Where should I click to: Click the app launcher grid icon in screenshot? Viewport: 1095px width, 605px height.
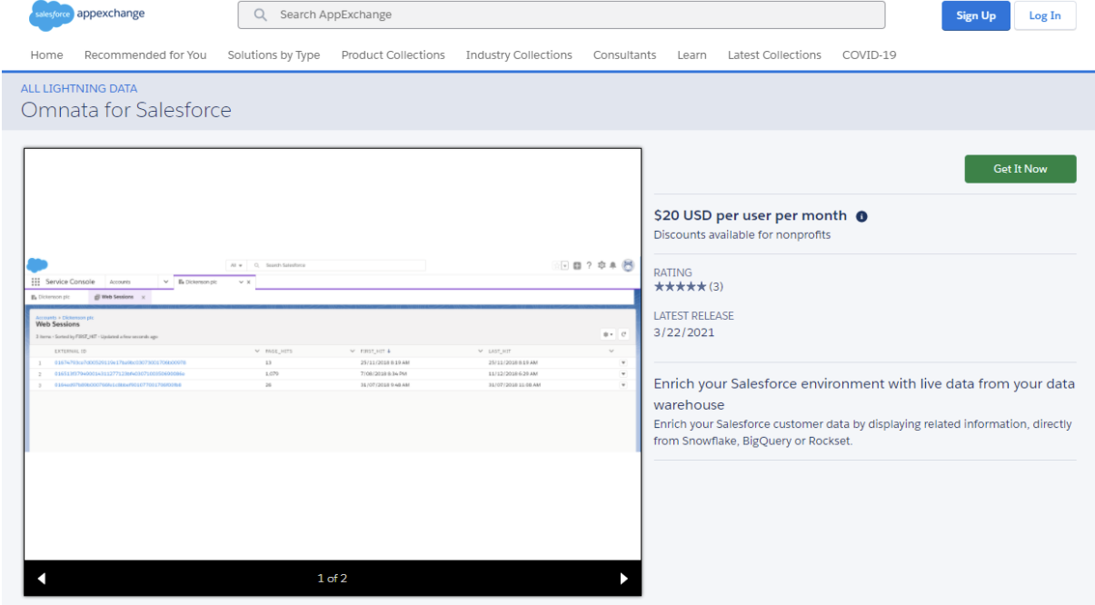35,282
